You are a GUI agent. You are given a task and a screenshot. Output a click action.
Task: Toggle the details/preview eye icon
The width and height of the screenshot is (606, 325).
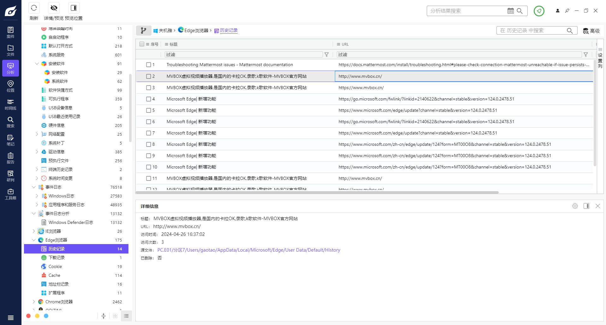54,8
